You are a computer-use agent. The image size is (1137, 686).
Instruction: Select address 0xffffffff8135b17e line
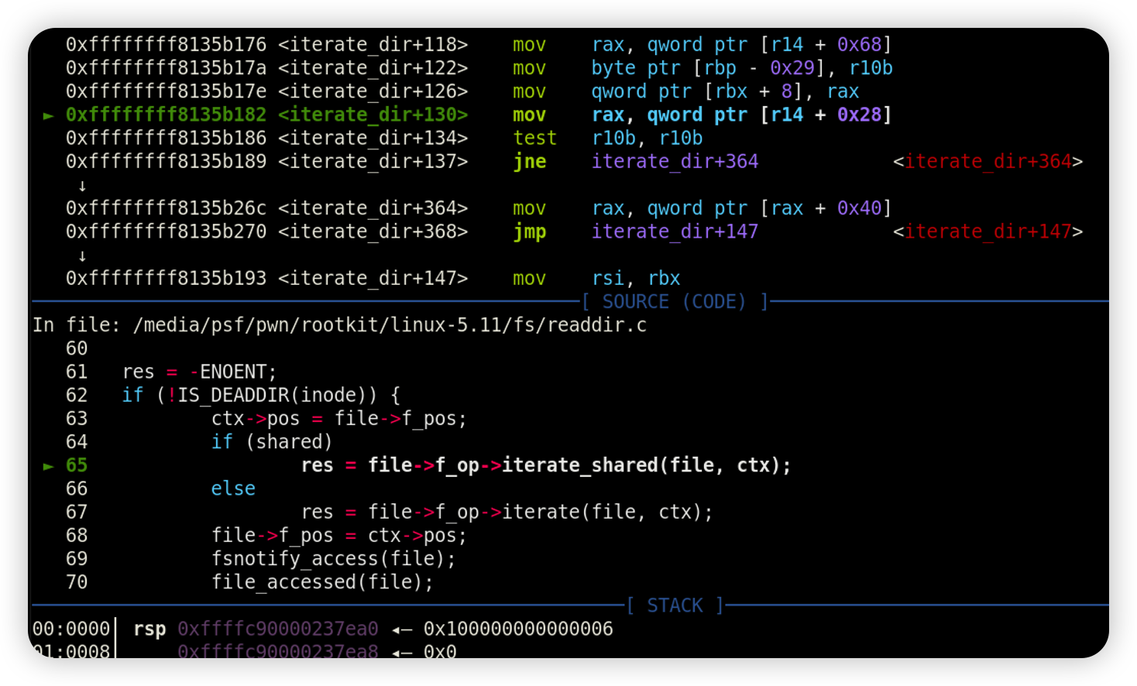point(166,91)
